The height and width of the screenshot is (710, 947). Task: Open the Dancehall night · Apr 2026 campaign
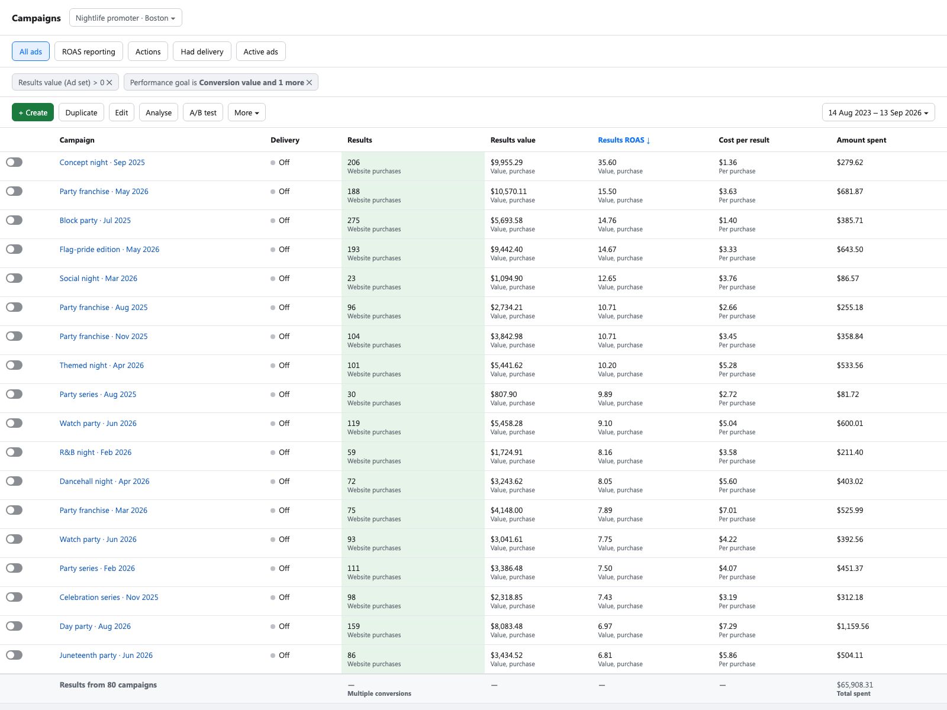coord(104,481)
